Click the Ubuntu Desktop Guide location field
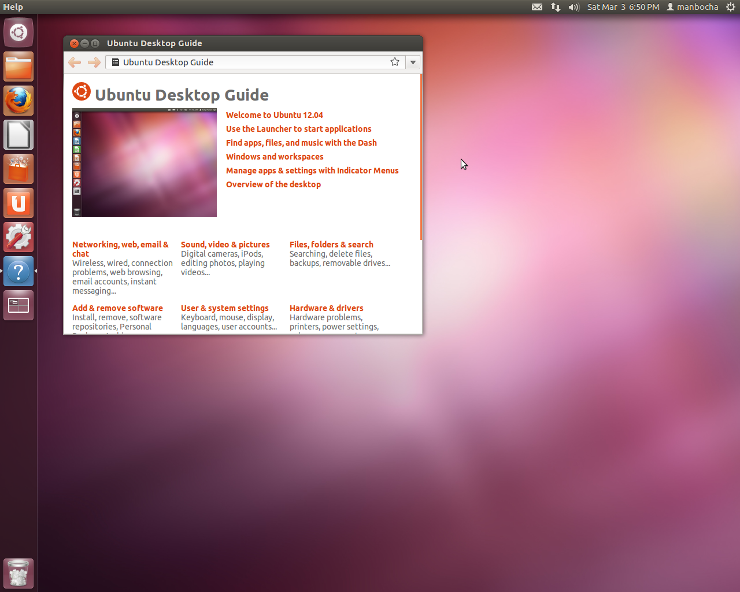Viewport: 740px width, 592px height. point(249,62)
